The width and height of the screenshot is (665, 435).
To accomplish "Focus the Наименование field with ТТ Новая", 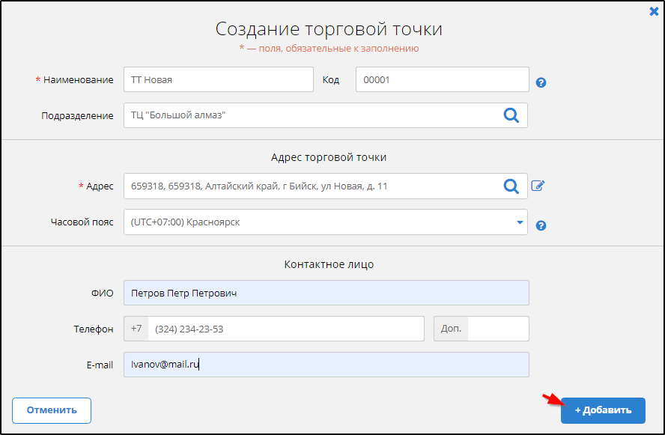I will pos(219,79).
